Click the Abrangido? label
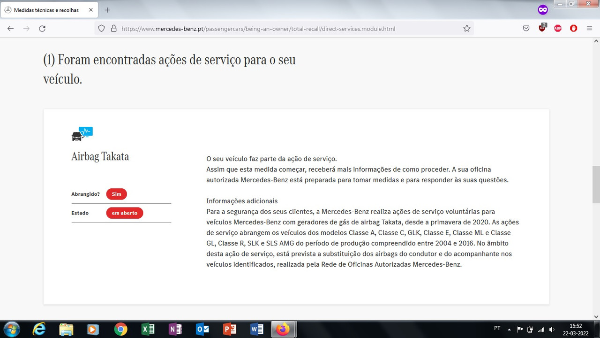 [85, 194]
